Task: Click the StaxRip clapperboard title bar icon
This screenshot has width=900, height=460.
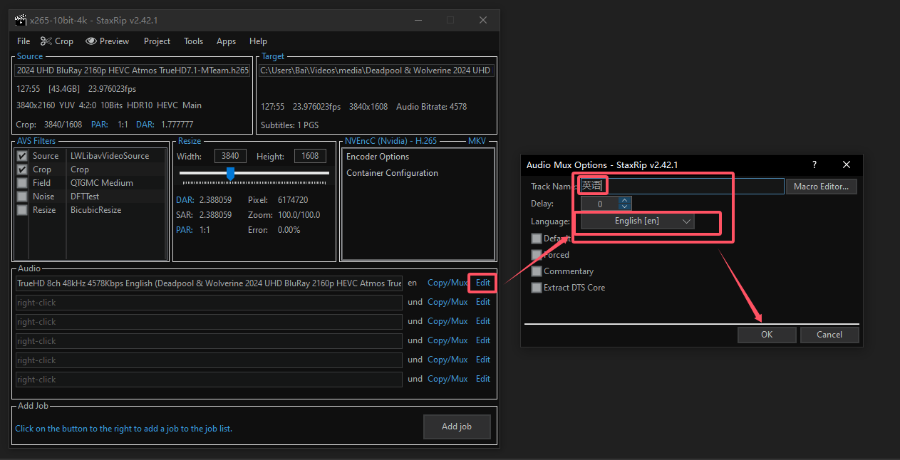Action: click(21, 20)
